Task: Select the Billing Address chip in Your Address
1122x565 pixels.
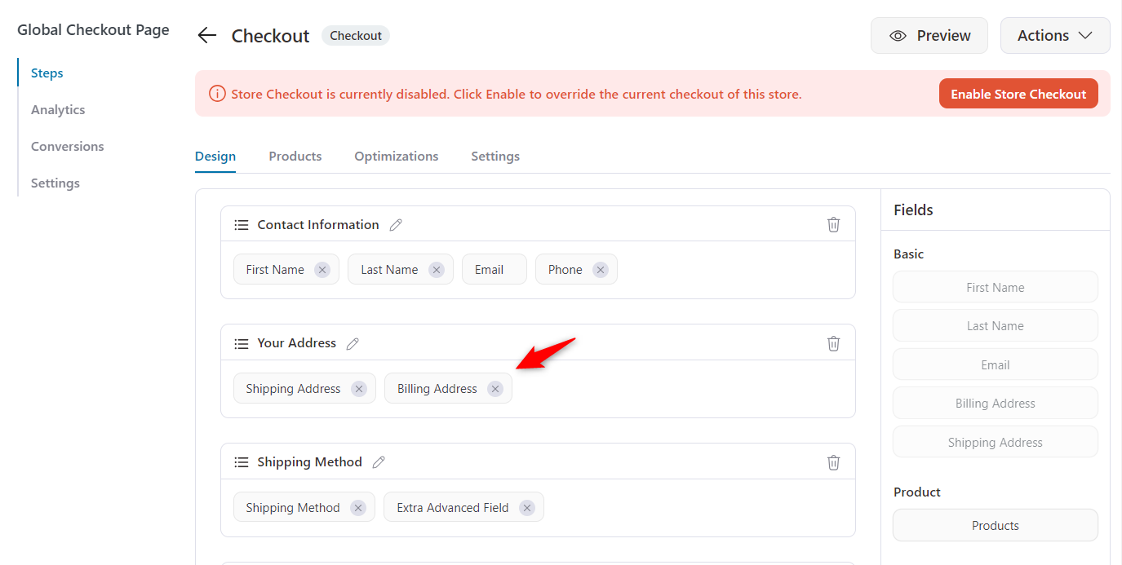Action: point(448,389)
